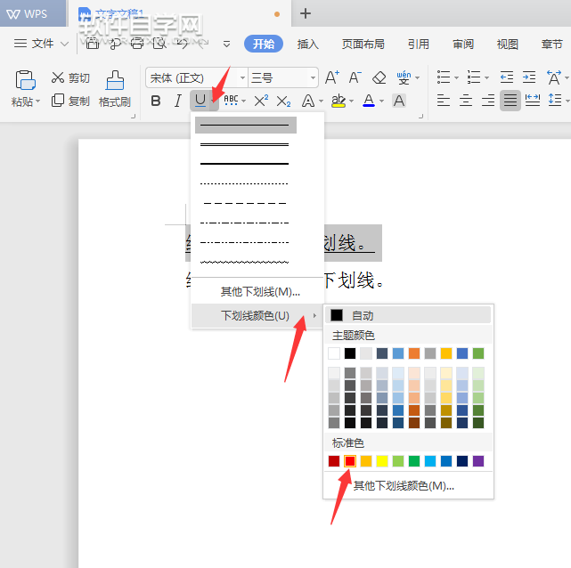Choose 其他下划线(M)... from underline menu
Viewport: 571px width, 568px height.
(259, 291)
